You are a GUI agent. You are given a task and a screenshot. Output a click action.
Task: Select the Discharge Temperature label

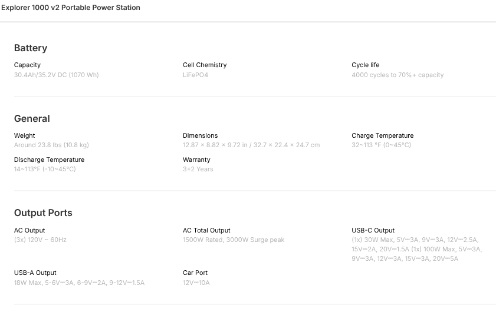(x=49, y=160)
